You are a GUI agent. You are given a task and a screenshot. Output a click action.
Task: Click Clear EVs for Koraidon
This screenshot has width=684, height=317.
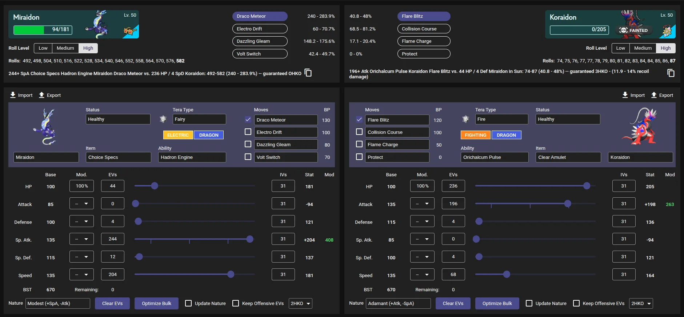(453, 303)
